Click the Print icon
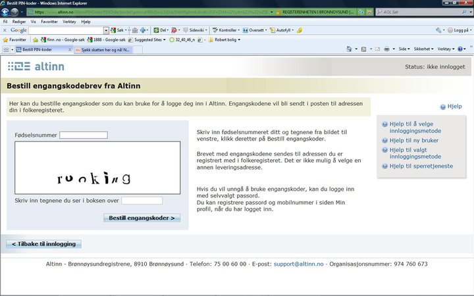474x296 pixels. [386, 49]
